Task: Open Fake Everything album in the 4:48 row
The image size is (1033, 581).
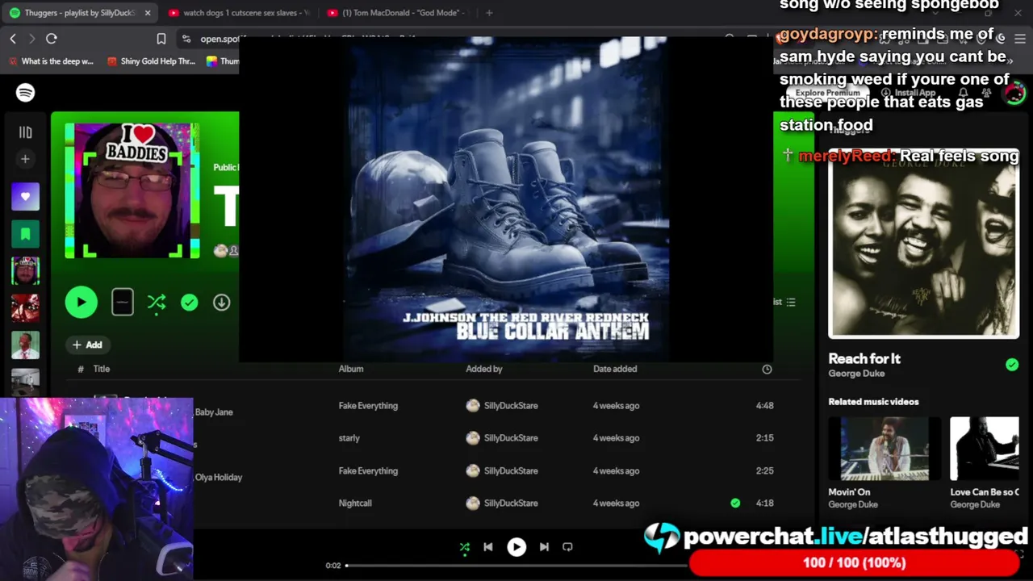Action: pyautogui.click(x=368, y=406)
